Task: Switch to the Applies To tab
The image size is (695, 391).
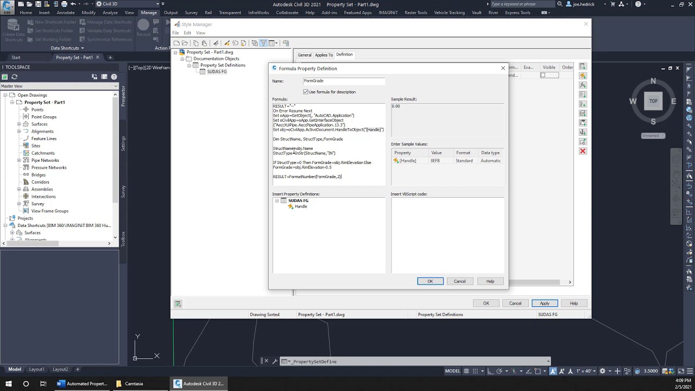Action: 324,55
